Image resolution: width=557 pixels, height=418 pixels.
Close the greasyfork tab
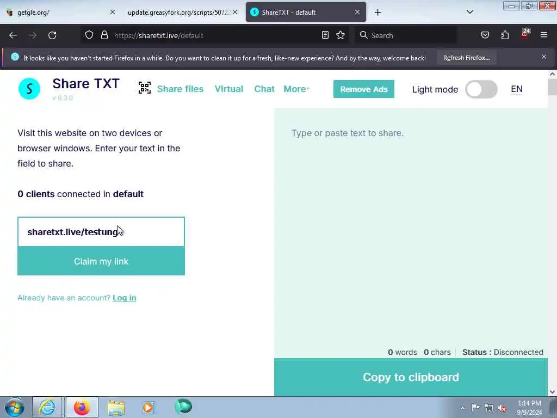pyautogui.click(x=235, y=12)
